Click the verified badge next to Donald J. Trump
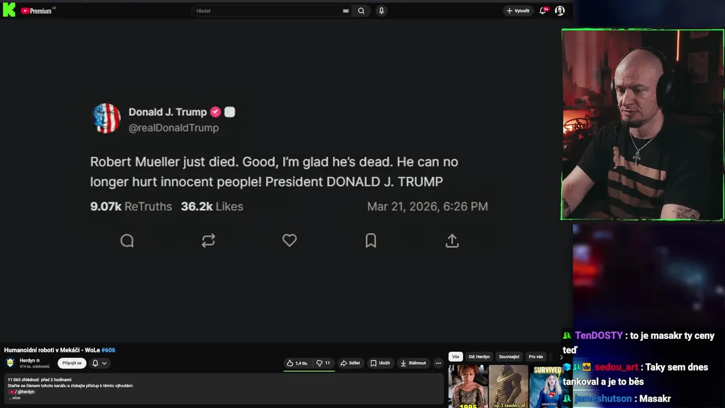Viewport: 725px width, 408px height. point(216,112)
